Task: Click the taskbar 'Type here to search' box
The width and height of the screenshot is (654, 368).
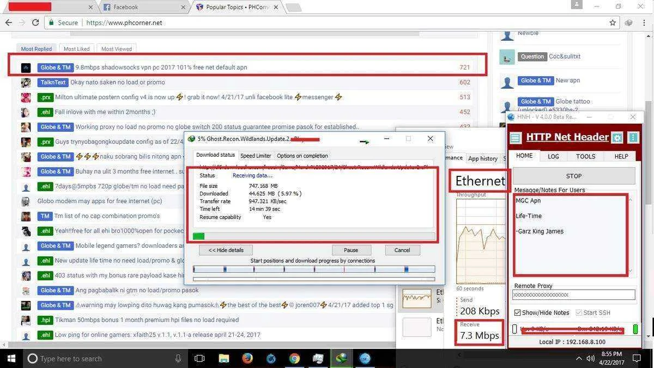Action: pos(106,358)
